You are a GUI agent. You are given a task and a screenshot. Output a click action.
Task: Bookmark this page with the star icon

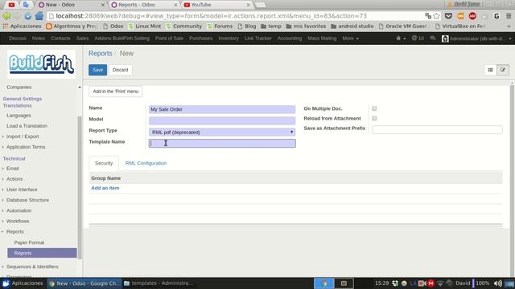(436, 16)
